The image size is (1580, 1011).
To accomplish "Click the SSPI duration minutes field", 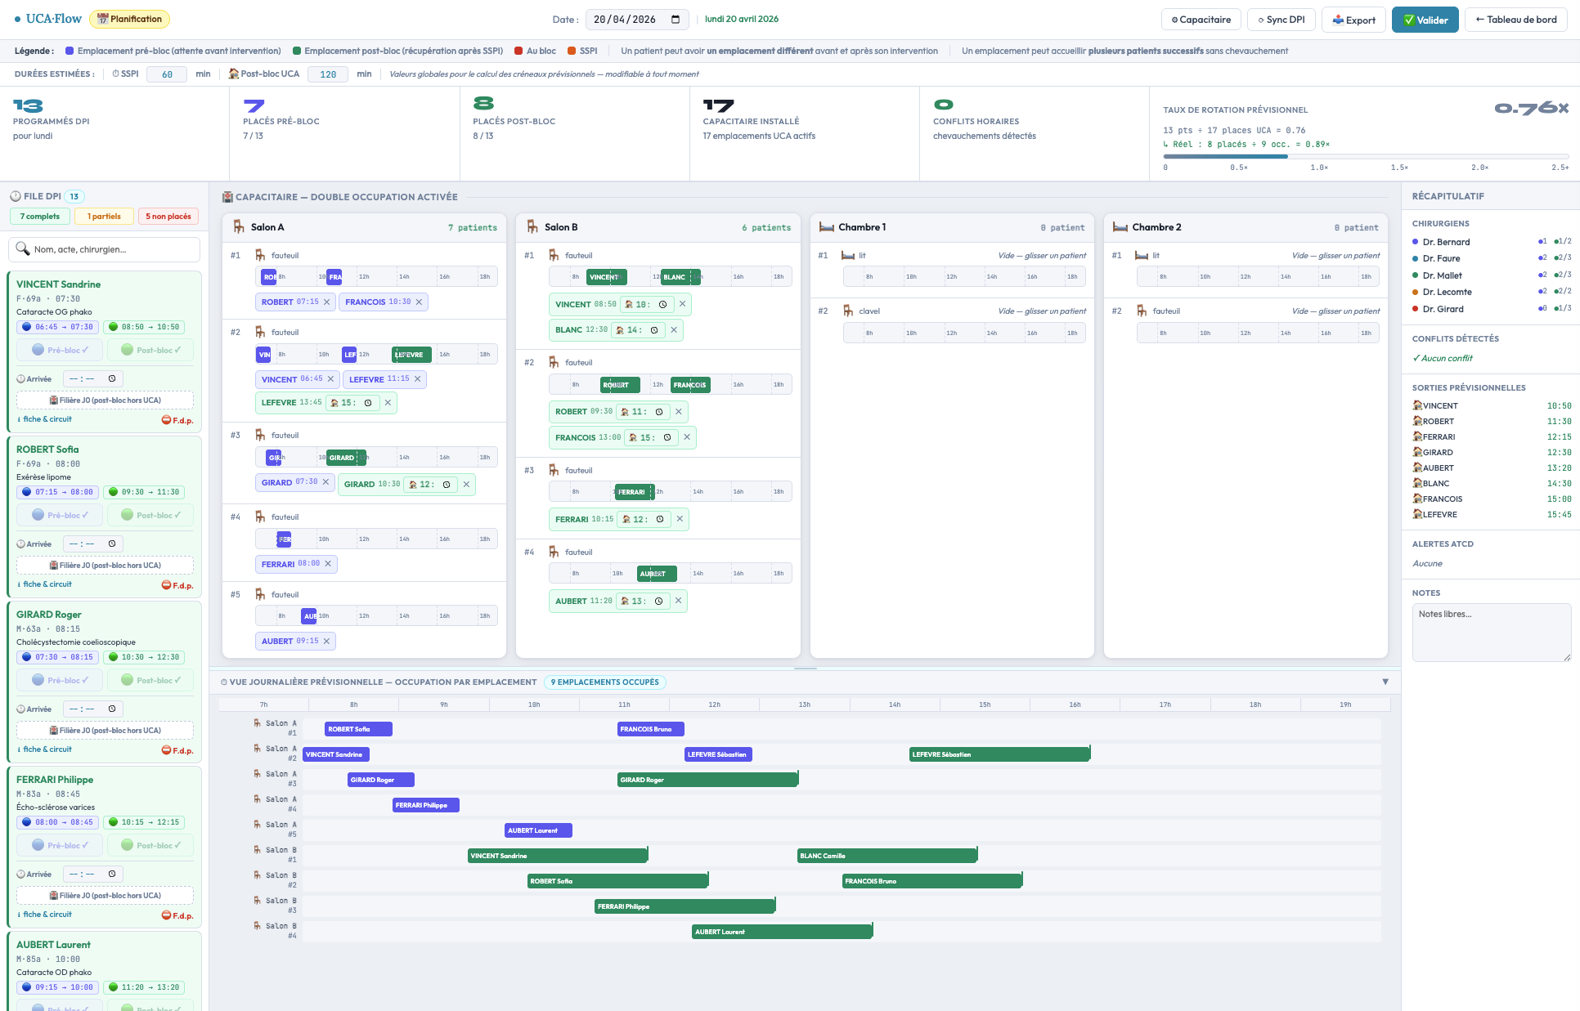I will click(167, 74).
